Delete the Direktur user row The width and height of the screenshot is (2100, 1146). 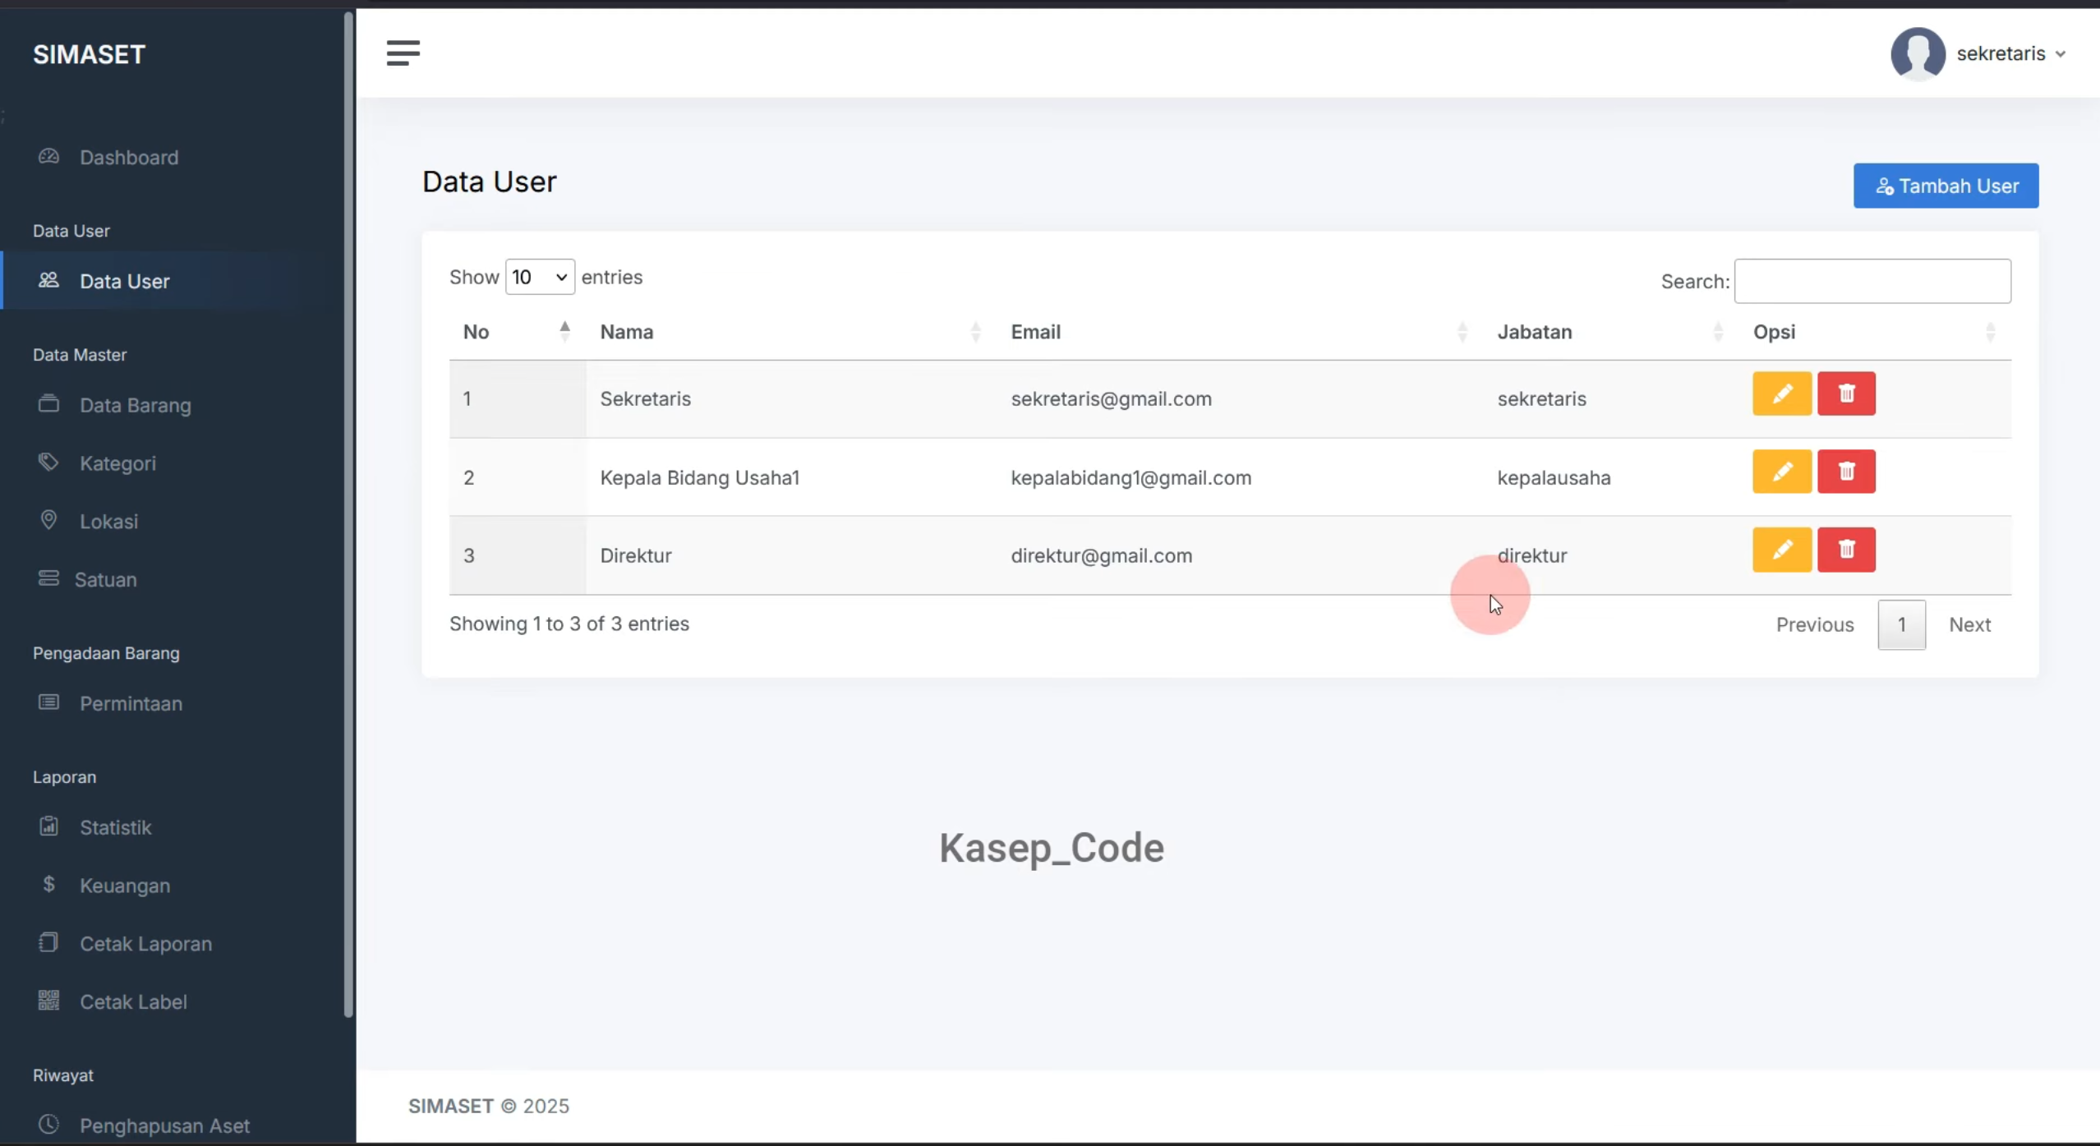coord(1846,550)
